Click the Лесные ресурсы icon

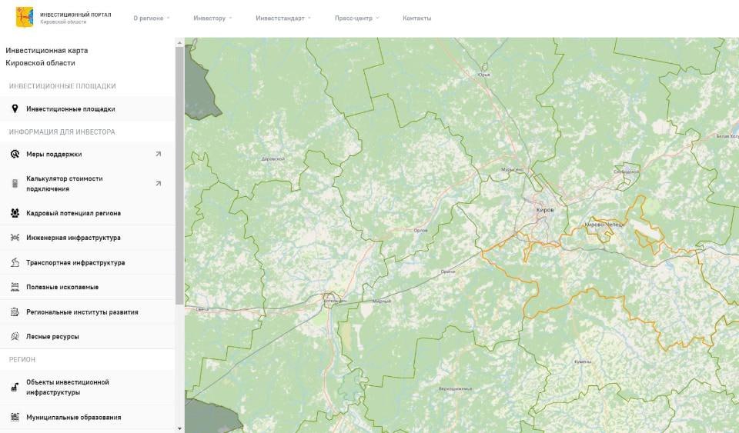[x=15, y=337]
